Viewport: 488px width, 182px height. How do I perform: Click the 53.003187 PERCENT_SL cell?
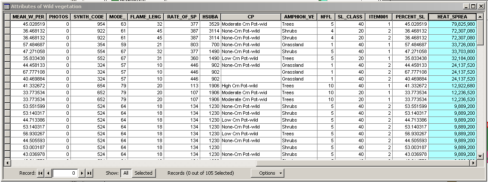[410, 147]
